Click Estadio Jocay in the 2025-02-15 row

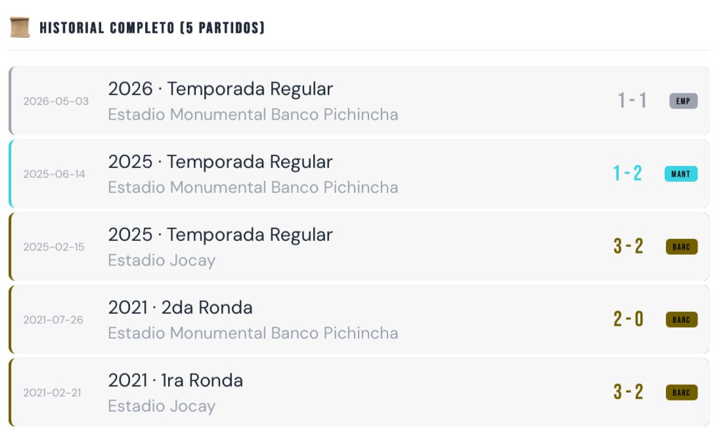[x=162, y=261]
